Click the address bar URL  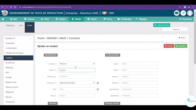(47, 7)
